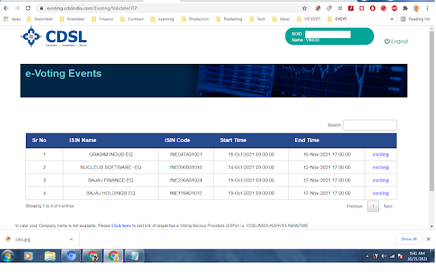Click the Next pagination button
436x272 pixels.
tap(388, 206)
